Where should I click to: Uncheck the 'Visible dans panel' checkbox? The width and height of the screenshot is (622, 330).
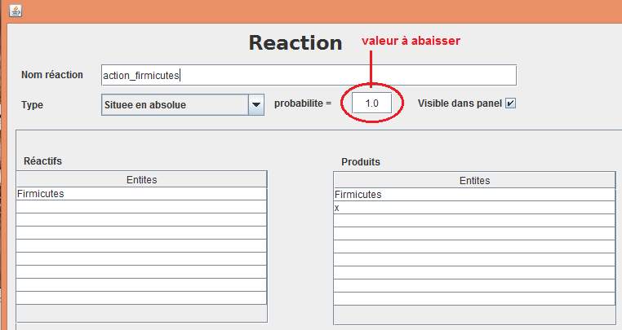(x=511, y=103)
